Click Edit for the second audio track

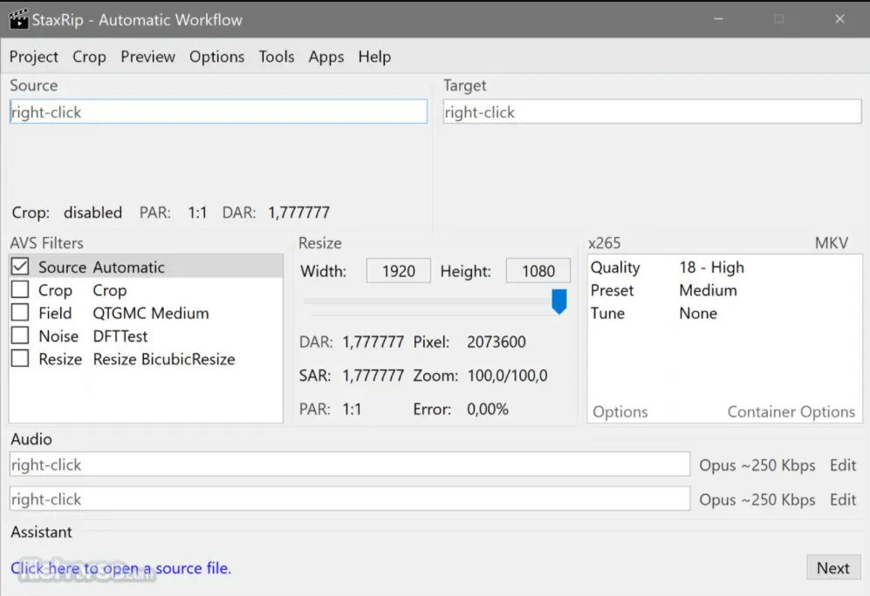point(842,499)
